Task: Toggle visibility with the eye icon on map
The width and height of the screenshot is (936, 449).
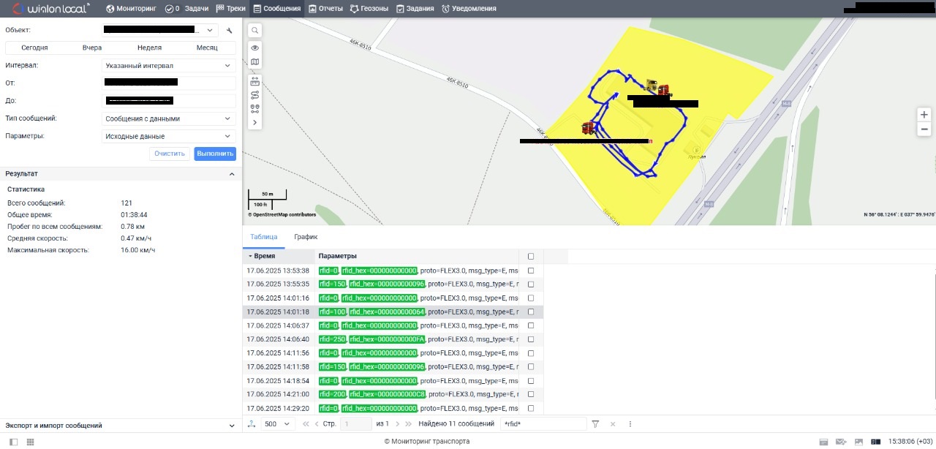Action: (x=254, y=48)
